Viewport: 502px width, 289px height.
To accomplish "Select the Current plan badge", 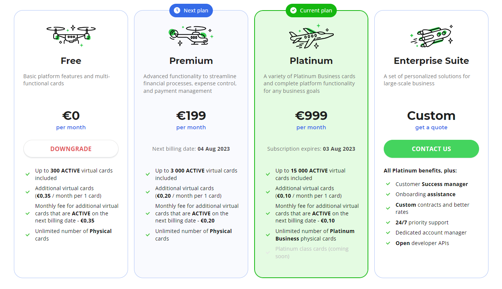I will click(x=311, y=11).
